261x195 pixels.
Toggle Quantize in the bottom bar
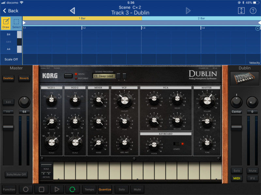click(105, 189)
